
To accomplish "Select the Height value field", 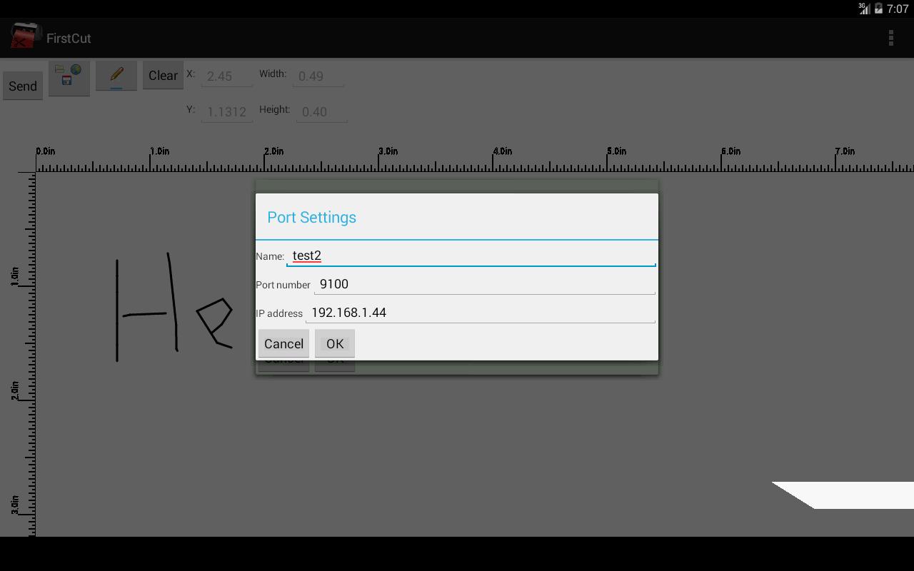I will [x=321, y=111].
